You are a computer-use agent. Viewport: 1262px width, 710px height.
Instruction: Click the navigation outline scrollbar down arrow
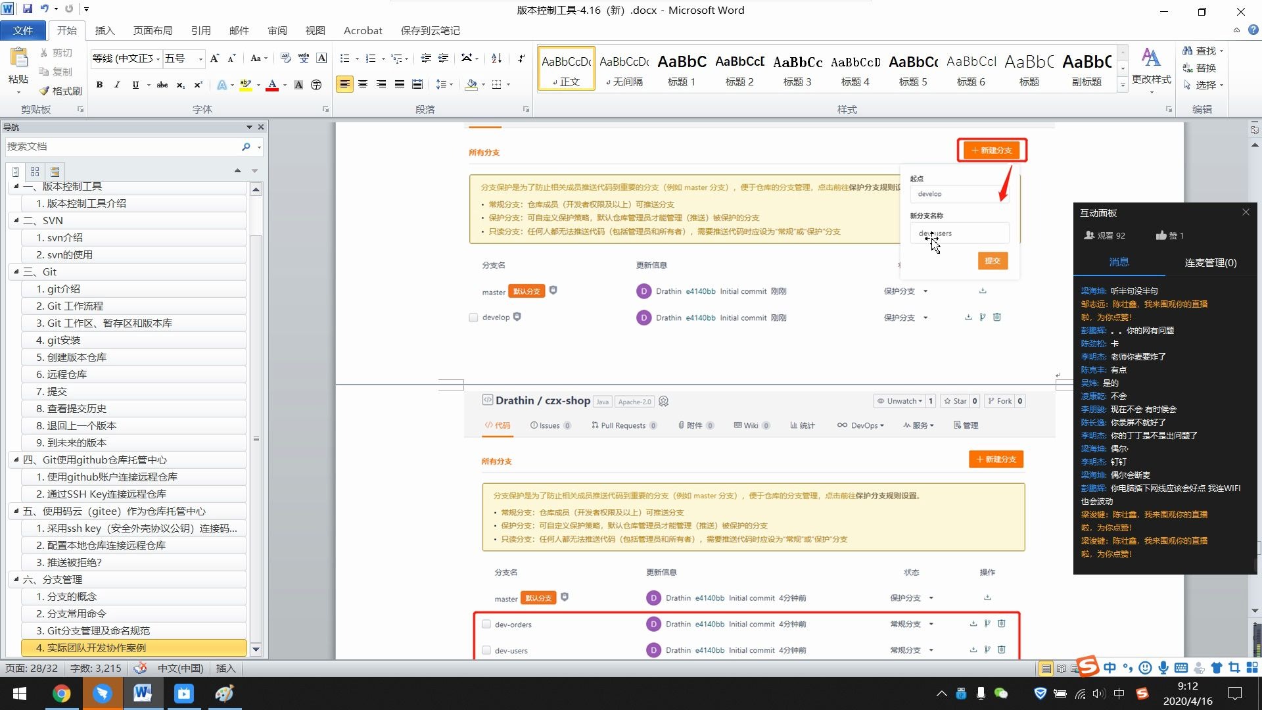pos(256,649)
